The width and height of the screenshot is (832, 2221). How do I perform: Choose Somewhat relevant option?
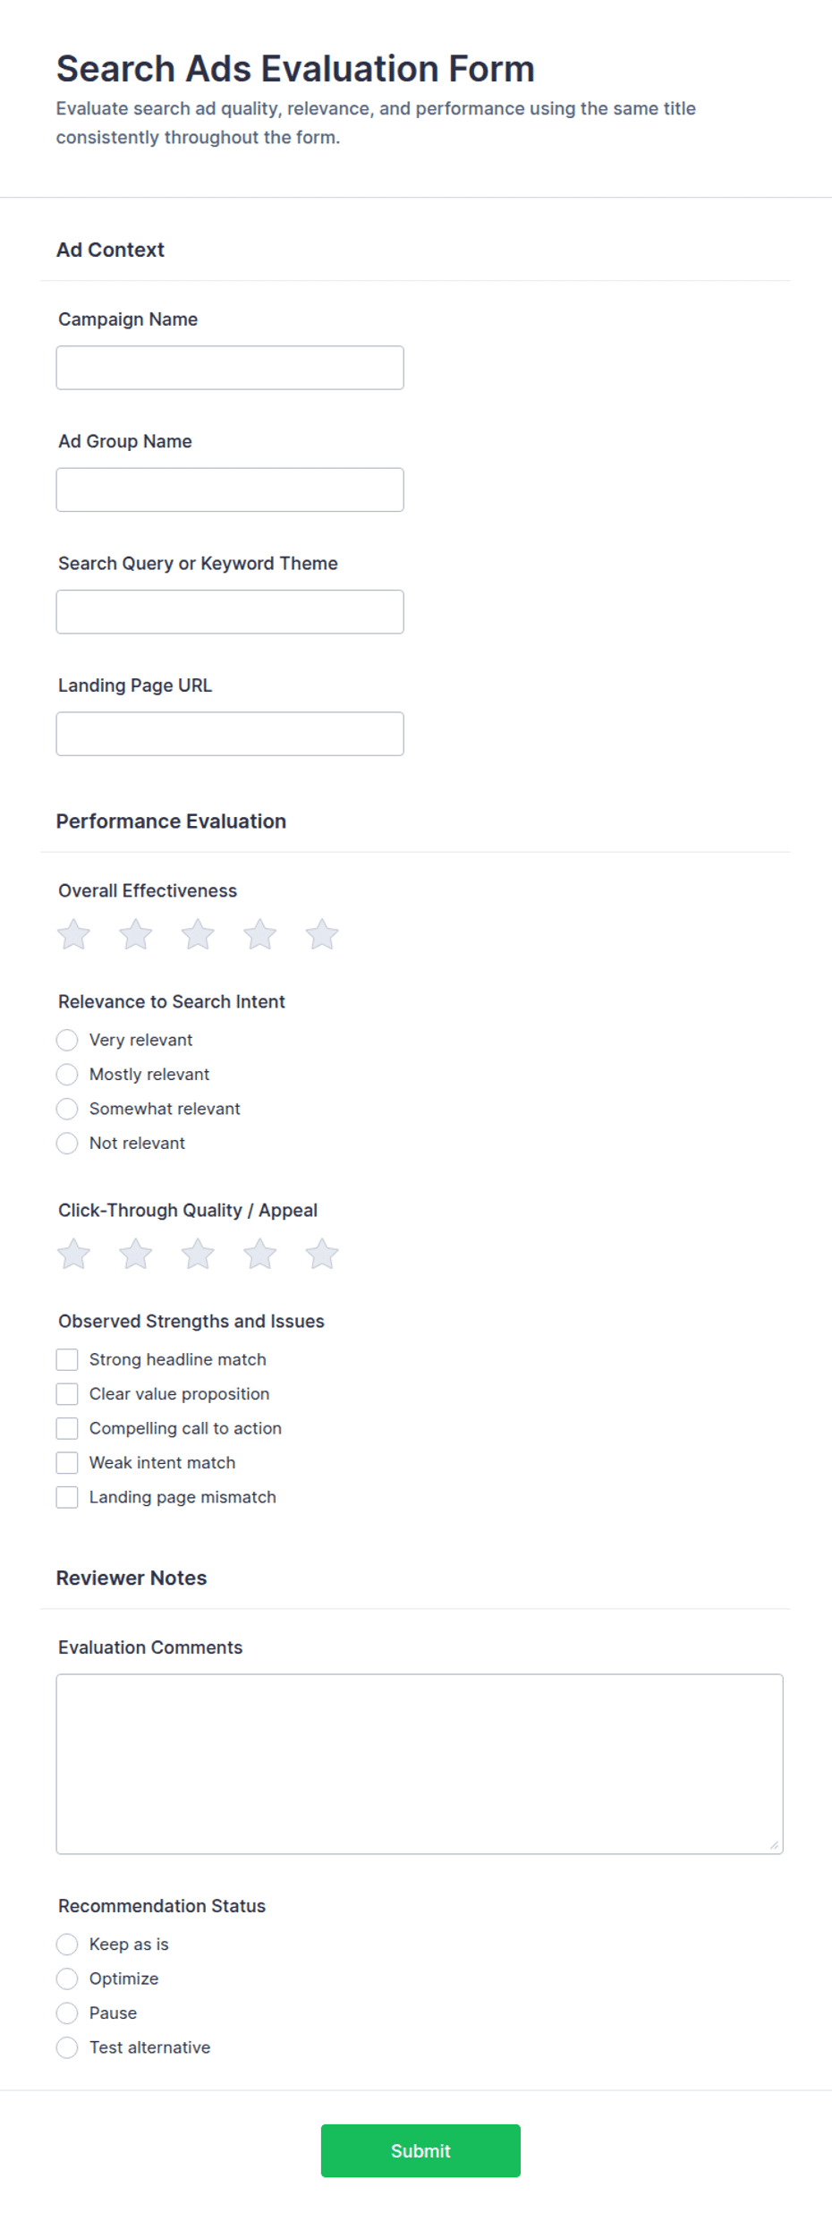pos(67,1109)
